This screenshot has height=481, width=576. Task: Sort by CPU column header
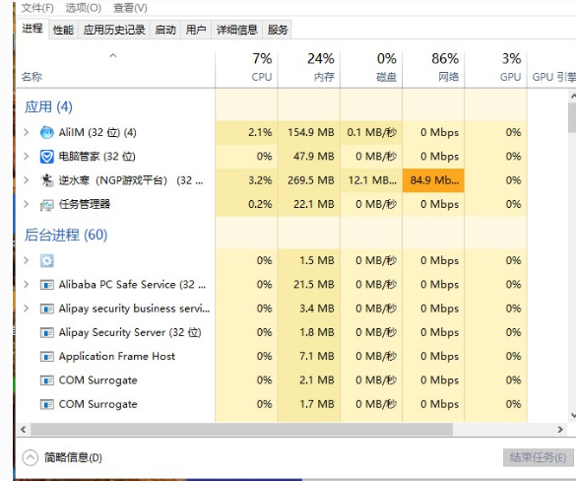246,68
